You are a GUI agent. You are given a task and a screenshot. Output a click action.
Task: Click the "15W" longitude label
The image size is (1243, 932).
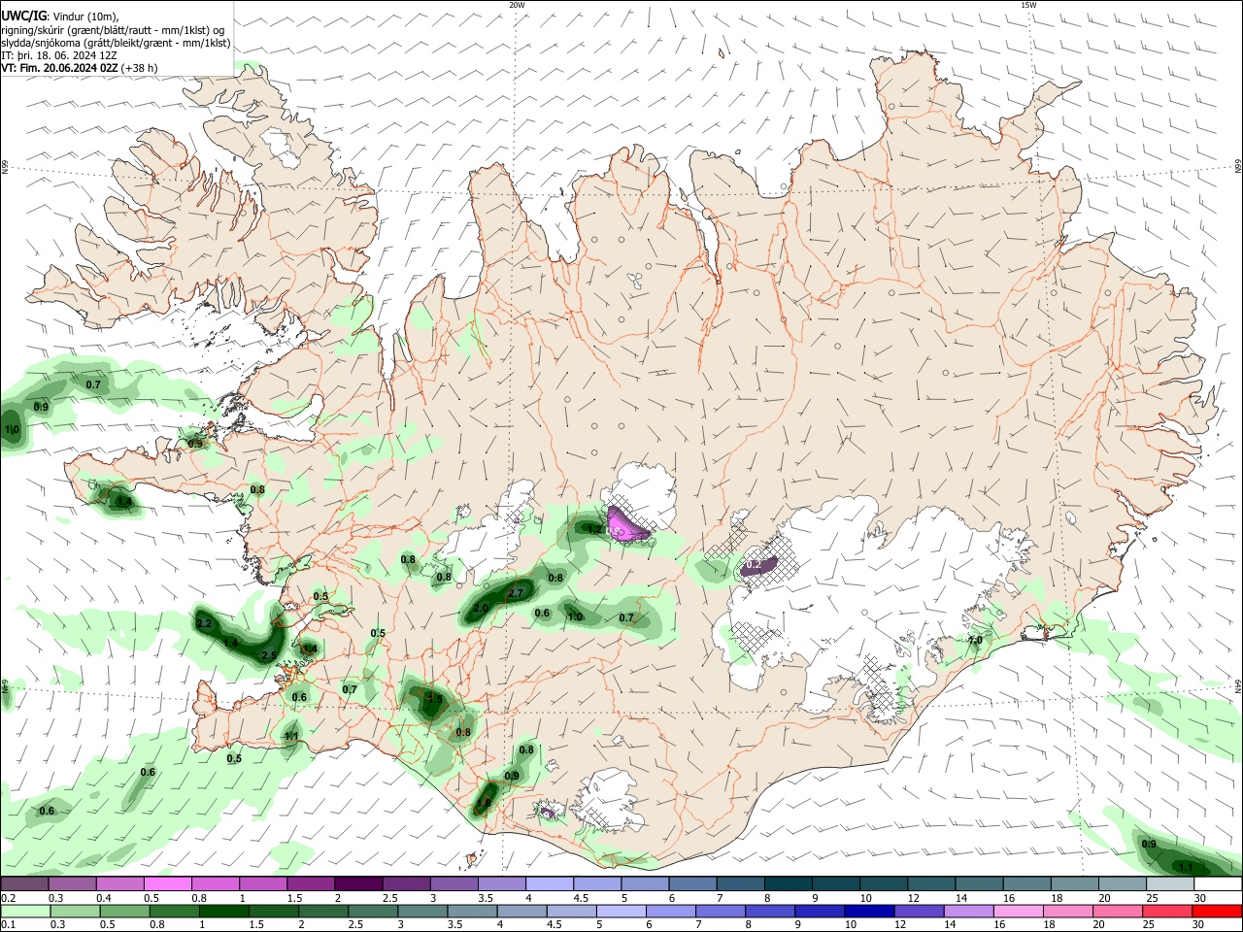pyautogui.click(x=1028, y=5)
